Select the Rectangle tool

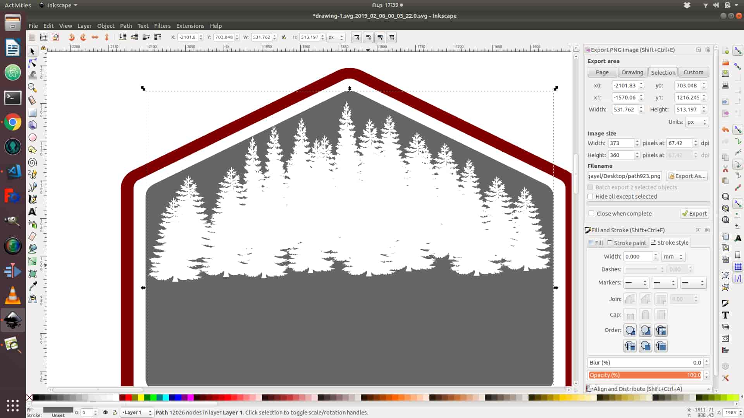tap(33, 113)
